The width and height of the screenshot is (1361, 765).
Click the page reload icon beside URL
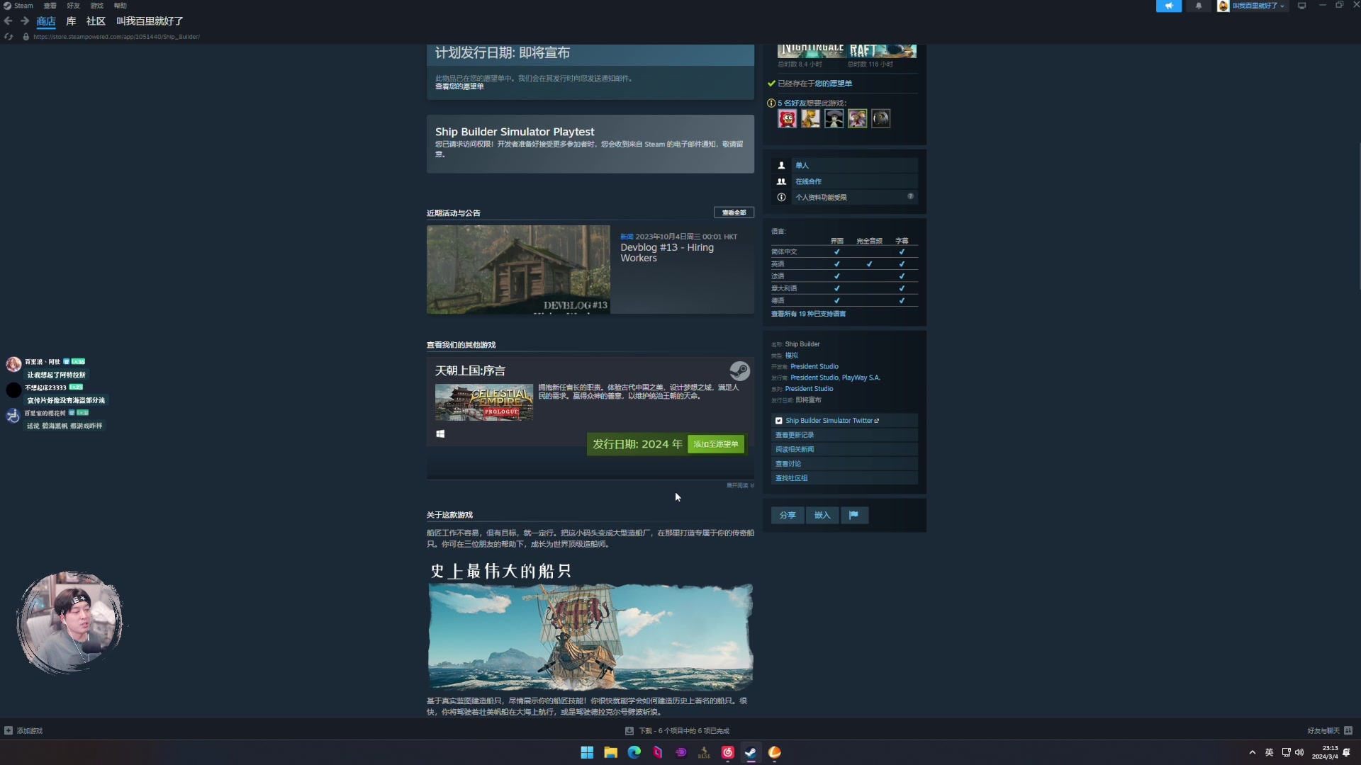click(x=9, y=37)
